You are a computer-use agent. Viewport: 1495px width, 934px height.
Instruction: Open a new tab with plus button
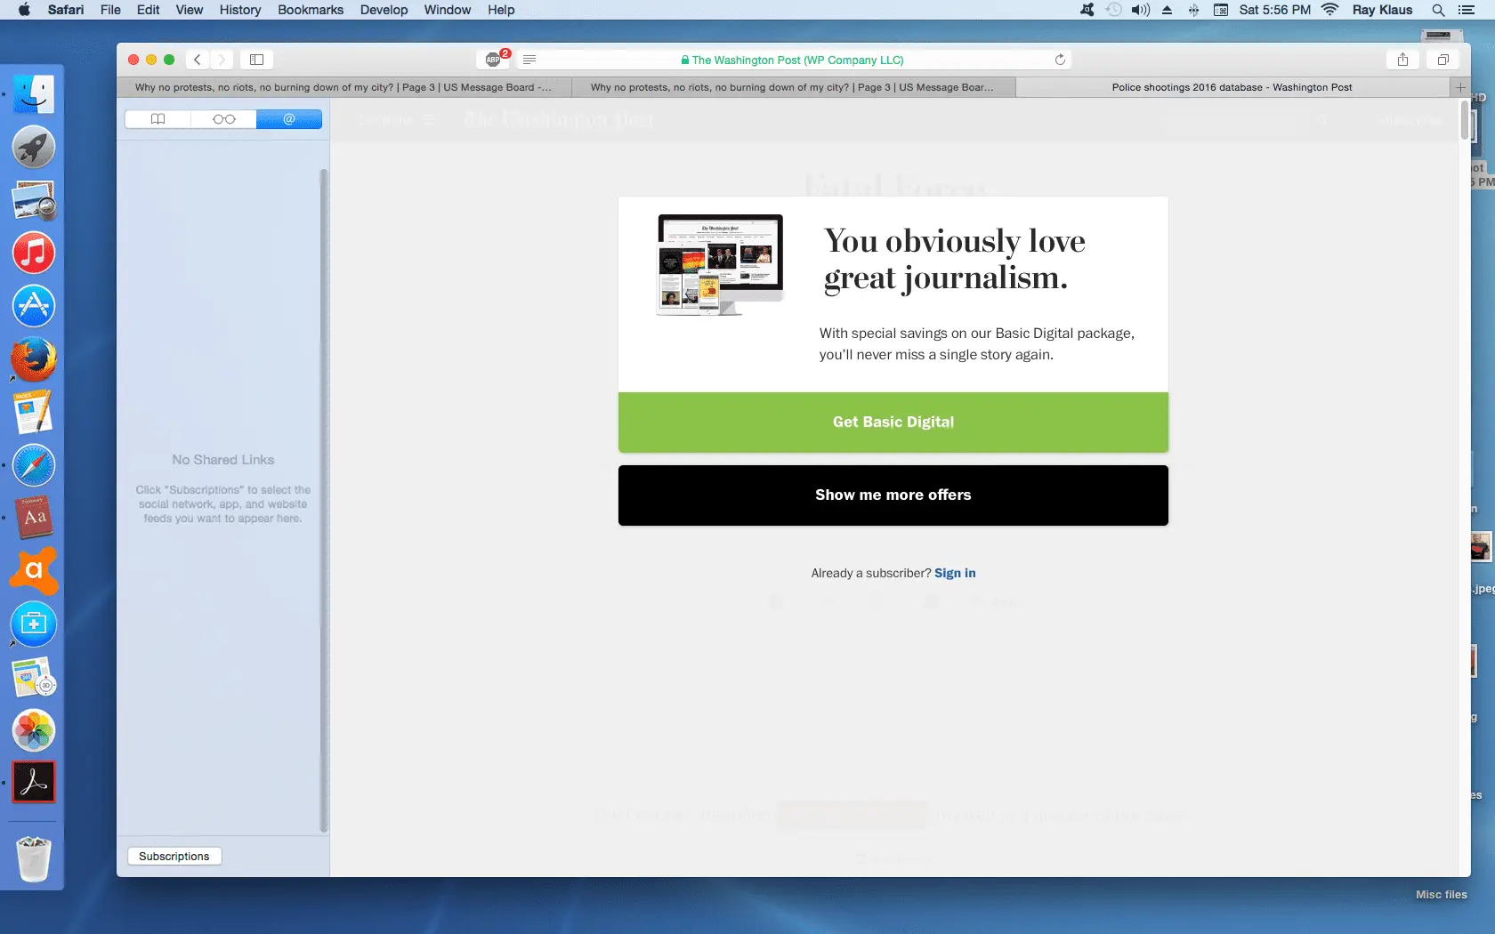[x=1459, y=87]
